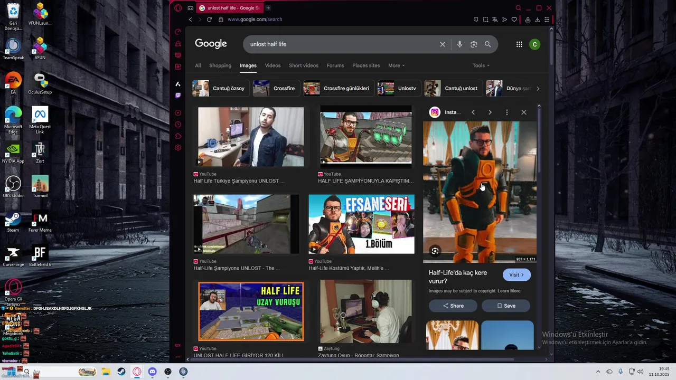
Task: Clear the Google search box text
Action: pos(443,44)
